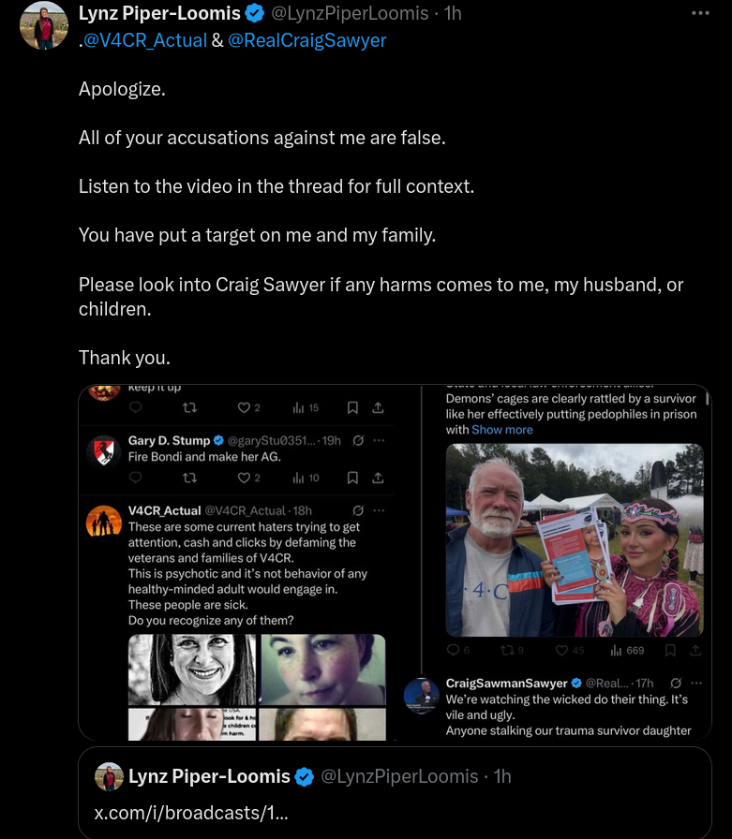The image size is (732, 839).
Task: Click share icon under Gary D. Stump's reply
Action: [x=378, y=478]
